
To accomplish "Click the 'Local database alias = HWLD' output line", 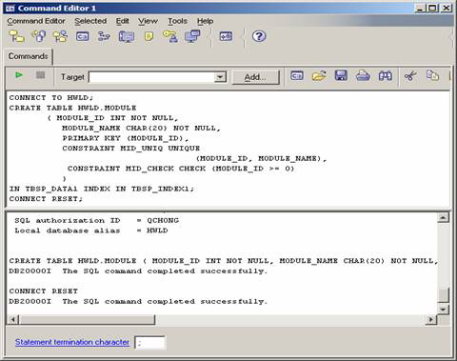I will 91,231.
